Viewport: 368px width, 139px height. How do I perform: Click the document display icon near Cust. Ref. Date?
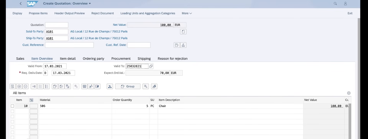point(177,45)
